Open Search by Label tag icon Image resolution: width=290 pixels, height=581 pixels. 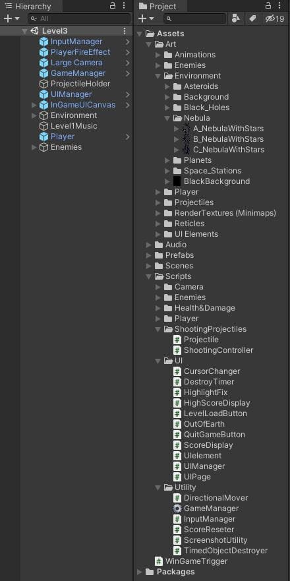click(x=252, y=18)
